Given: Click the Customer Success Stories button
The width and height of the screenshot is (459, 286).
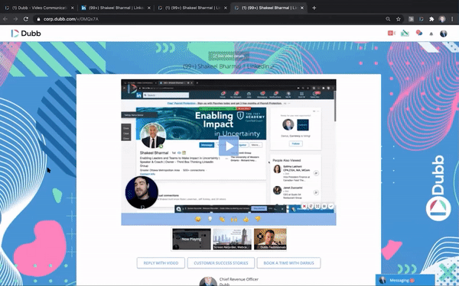Looking at the screenshot, I should pyautogui.click(x=221, y=263).
